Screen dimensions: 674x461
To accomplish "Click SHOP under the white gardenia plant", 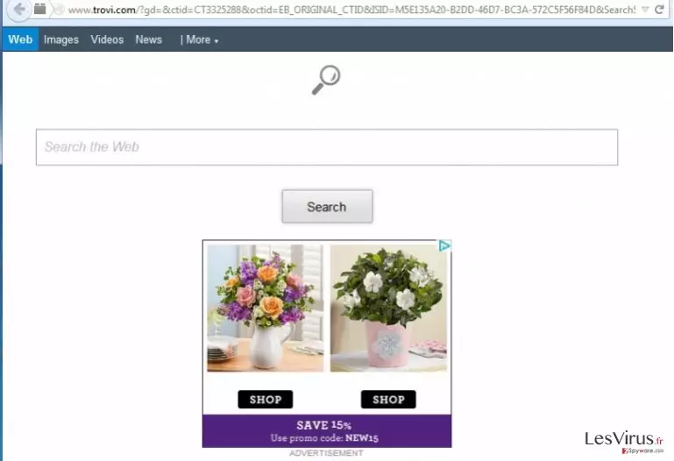I will (388, 400).
